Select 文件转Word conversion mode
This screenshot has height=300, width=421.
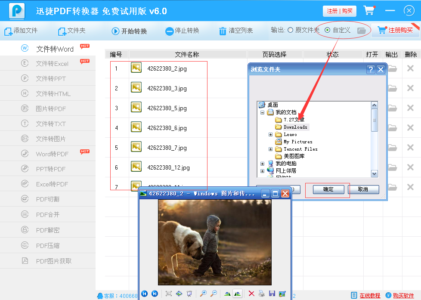[48, 49]
